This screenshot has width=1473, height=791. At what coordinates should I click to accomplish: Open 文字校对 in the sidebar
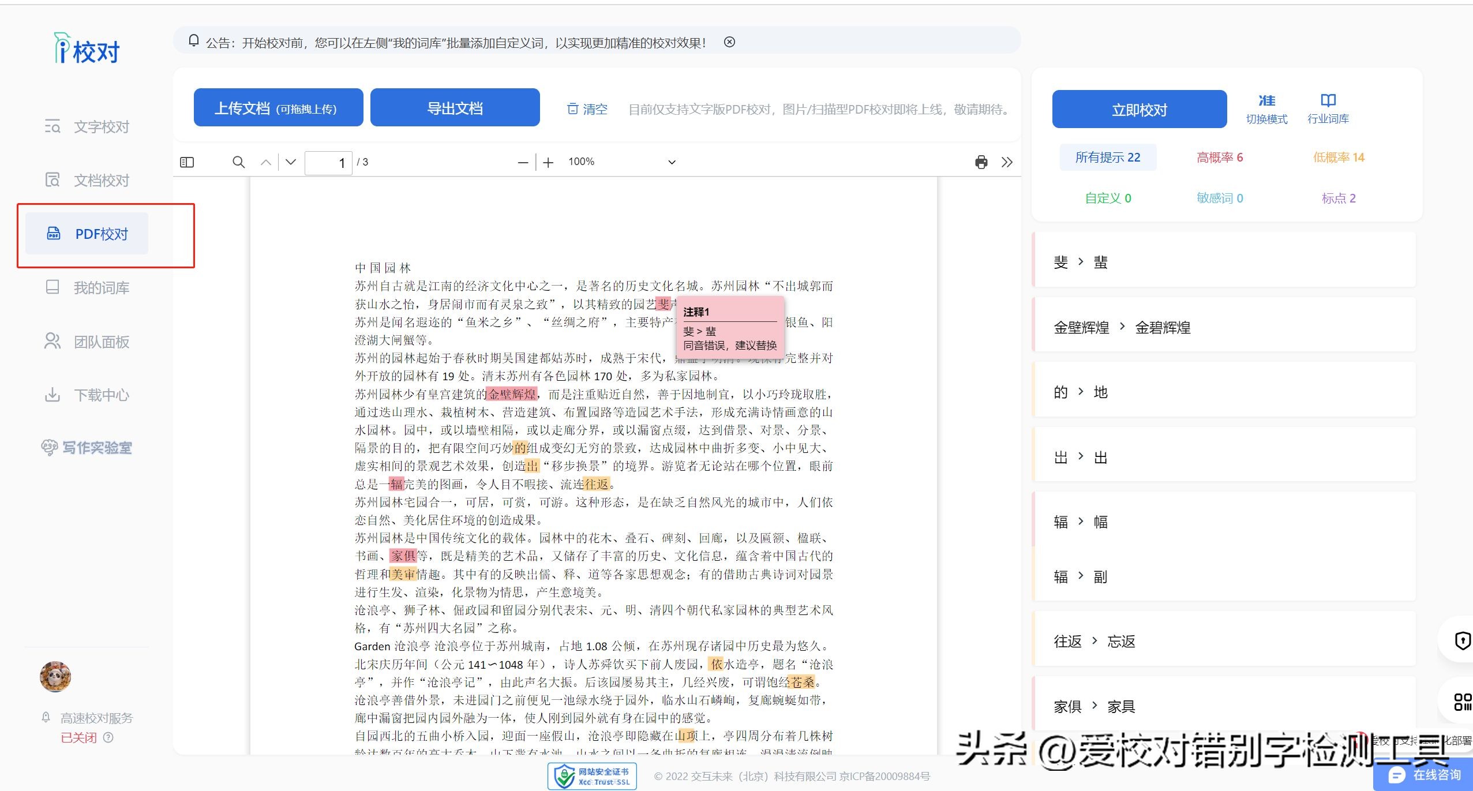(87, 127)
